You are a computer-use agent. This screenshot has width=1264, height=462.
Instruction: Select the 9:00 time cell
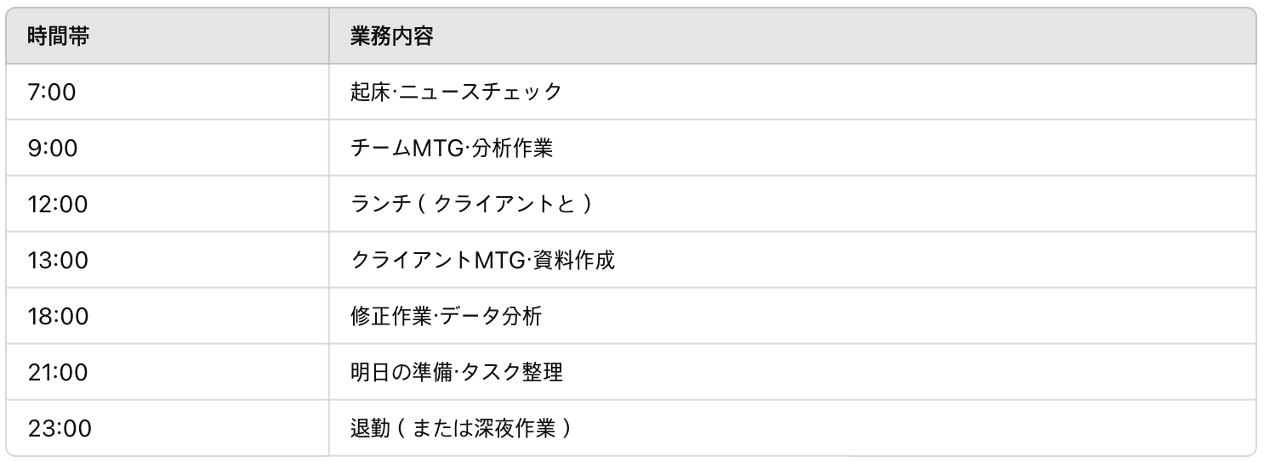tap(53, 148)
